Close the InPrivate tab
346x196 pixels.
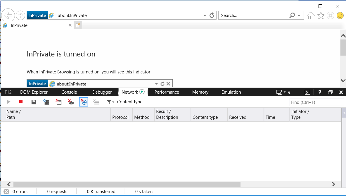coord(70,25)
